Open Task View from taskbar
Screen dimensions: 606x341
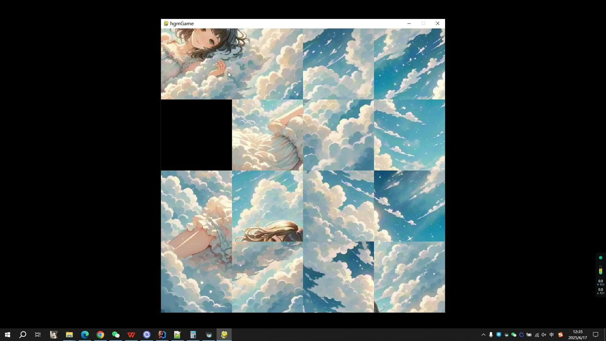[38, 335]
